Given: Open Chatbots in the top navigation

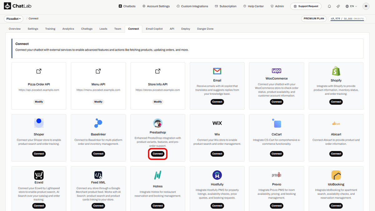Looking at the screenshot, I should (127, 6).
